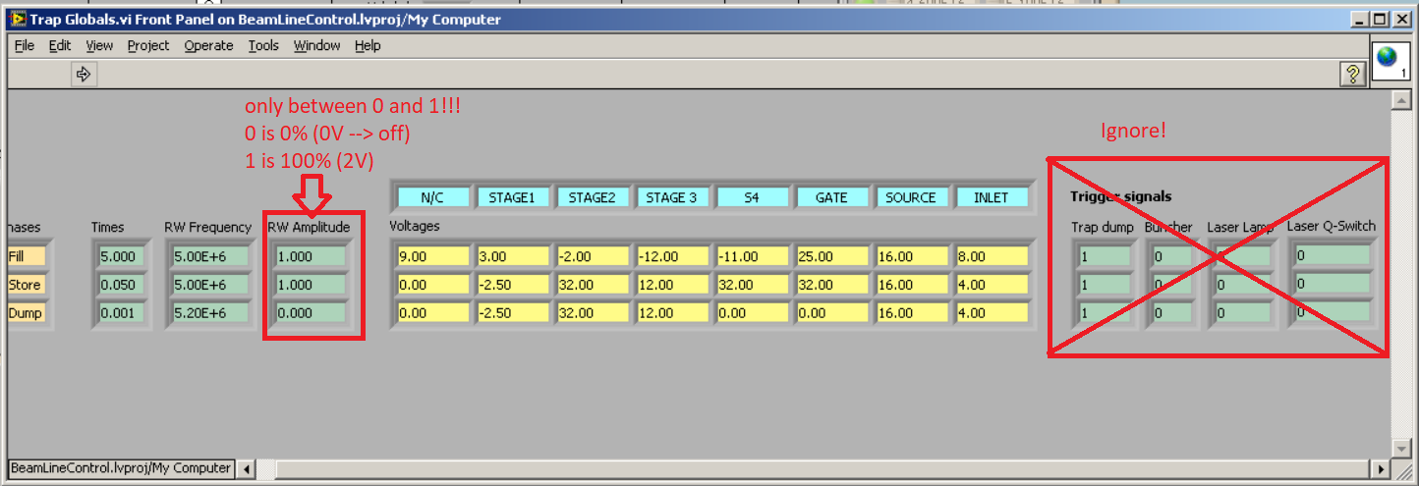Viewport: 1419px width, 486px height.
Task: Click the STAGE 3 channel label
Action: pos(671,197)
